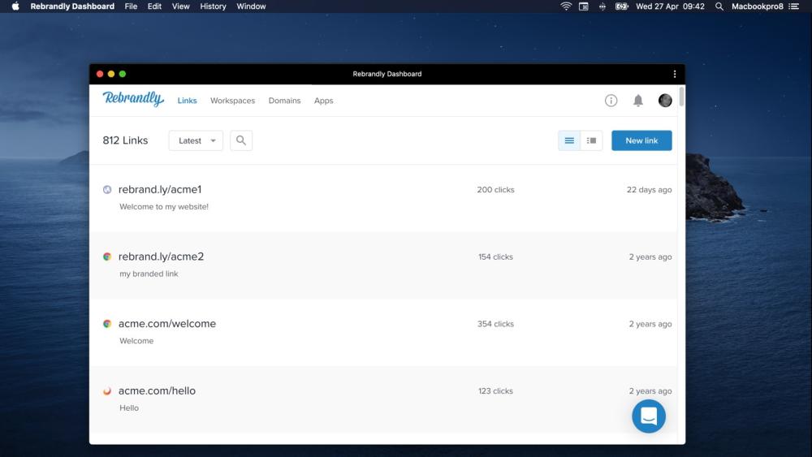This screenshot has height=457, width=812.
Task: Click the three-dot window menu icon
Action: pos(675,74)
